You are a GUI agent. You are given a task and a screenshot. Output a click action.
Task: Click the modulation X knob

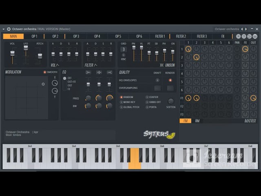click(55, 83)
